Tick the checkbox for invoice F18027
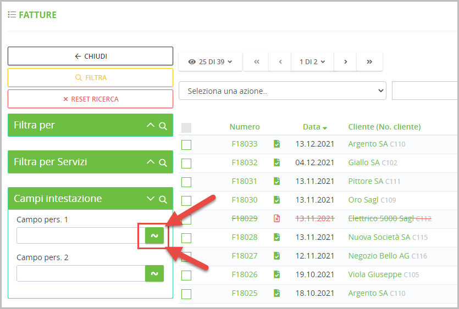Viewport: 459px width, 309px height. coord(186,256)
